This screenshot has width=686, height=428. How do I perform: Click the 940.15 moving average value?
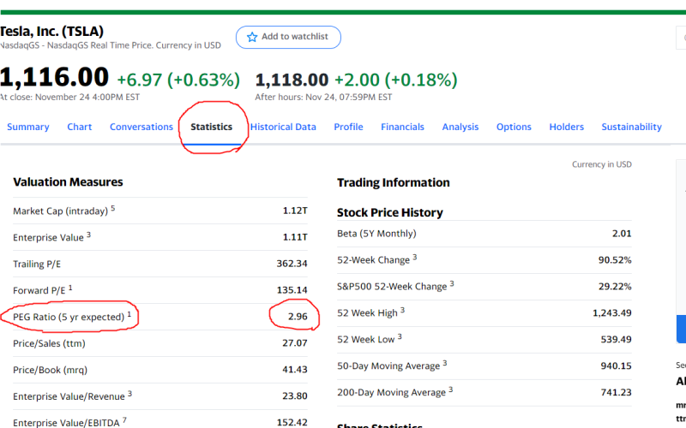[616, 366]
